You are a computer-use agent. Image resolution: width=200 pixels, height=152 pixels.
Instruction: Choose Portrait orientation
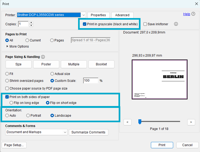(28, 116)
